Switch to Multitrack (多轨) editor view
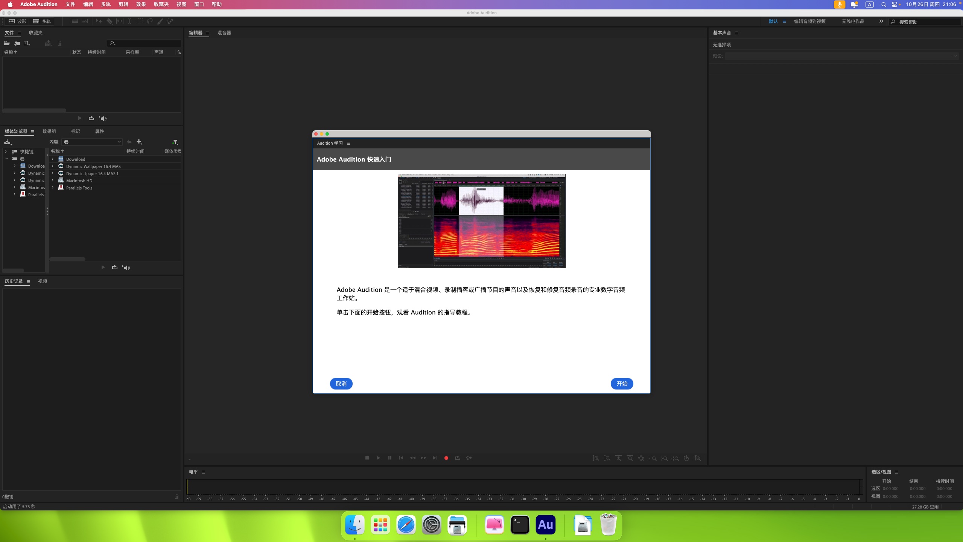 coord(42,21)
